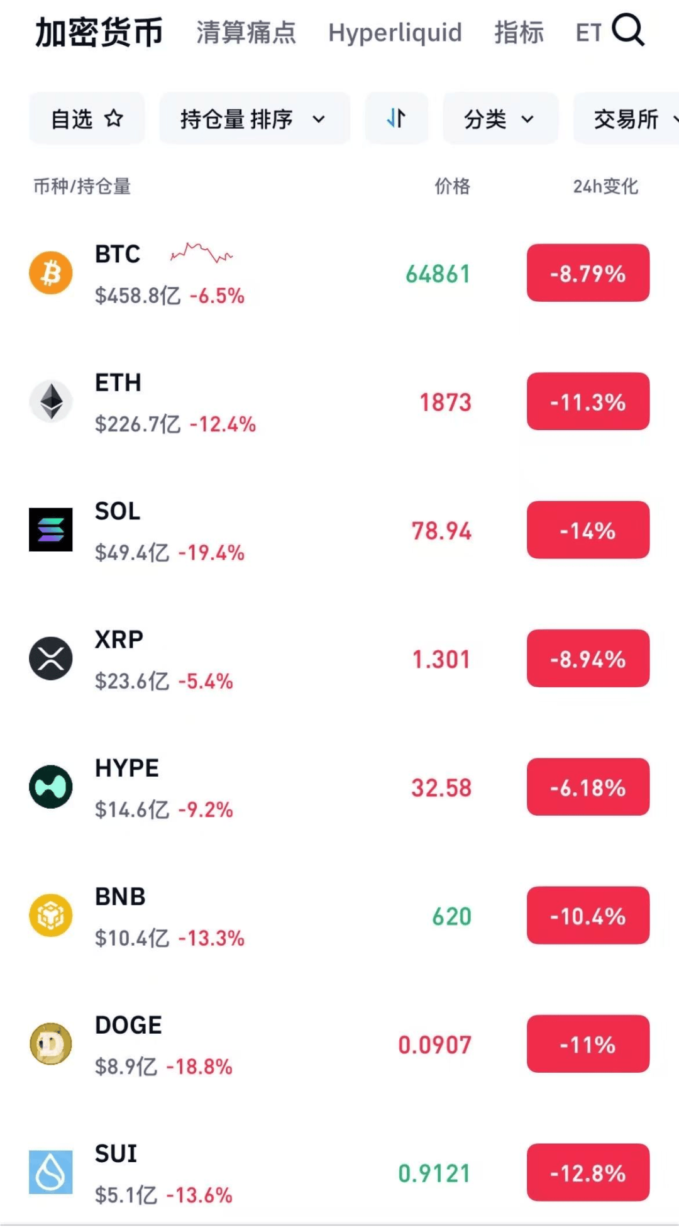679x1230 pixels.
Task: Open the search magnifier icon
Action: coord(628,30)
